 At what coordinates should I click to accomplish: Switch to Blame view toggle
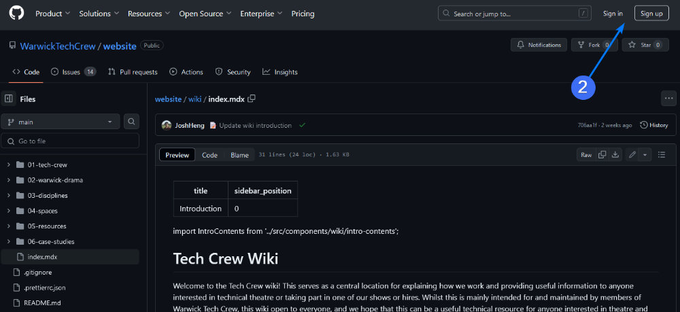pyautogui.click(x=239, y=155)
